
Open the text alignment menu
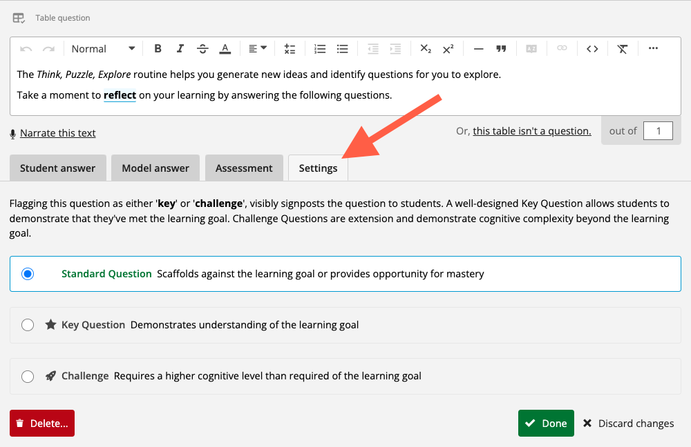coord(258,48)
